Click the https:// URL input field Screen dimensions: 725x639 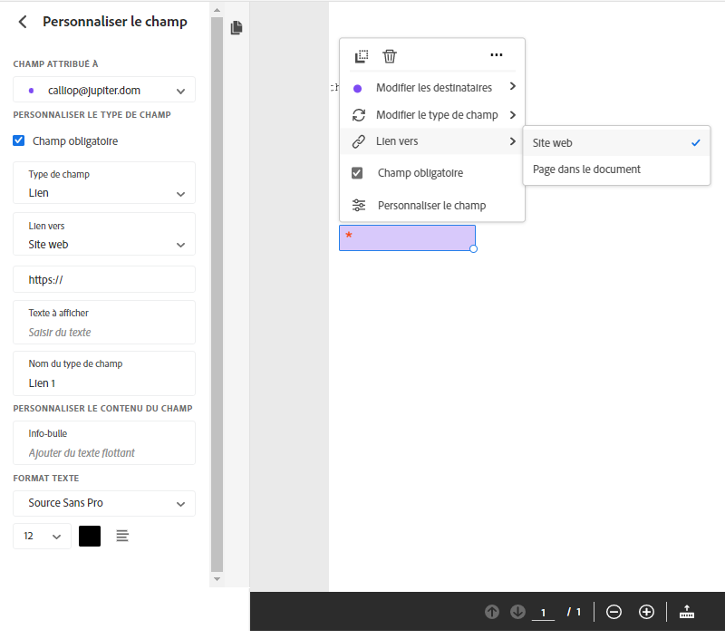104,280
